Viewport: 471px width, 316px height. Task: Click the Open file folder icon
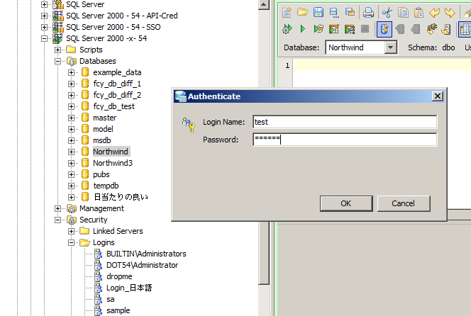tap(302, 12)
